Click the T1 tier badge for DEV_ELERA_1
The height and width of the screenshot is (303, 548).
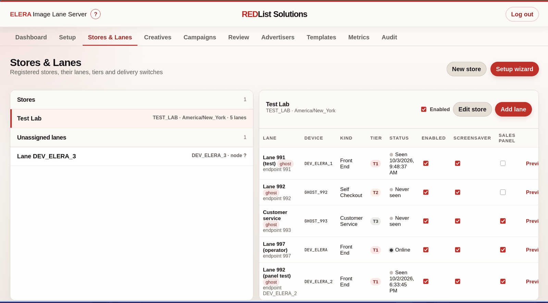click(375, 164)
